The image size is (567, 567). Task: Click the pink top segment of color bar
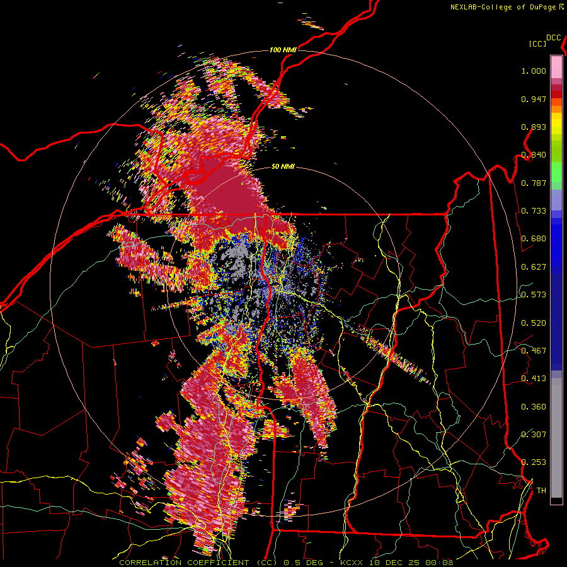point(556,67)
